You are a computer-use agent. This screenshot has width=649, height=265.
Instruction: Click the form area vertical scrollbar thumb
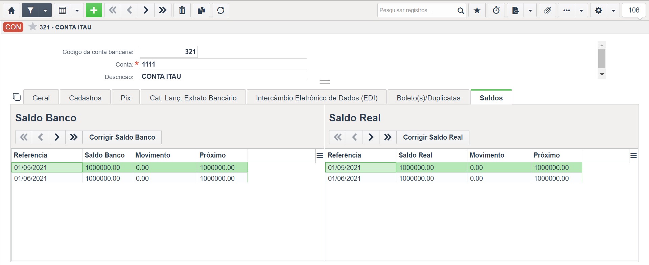click(x=602, y=59)
